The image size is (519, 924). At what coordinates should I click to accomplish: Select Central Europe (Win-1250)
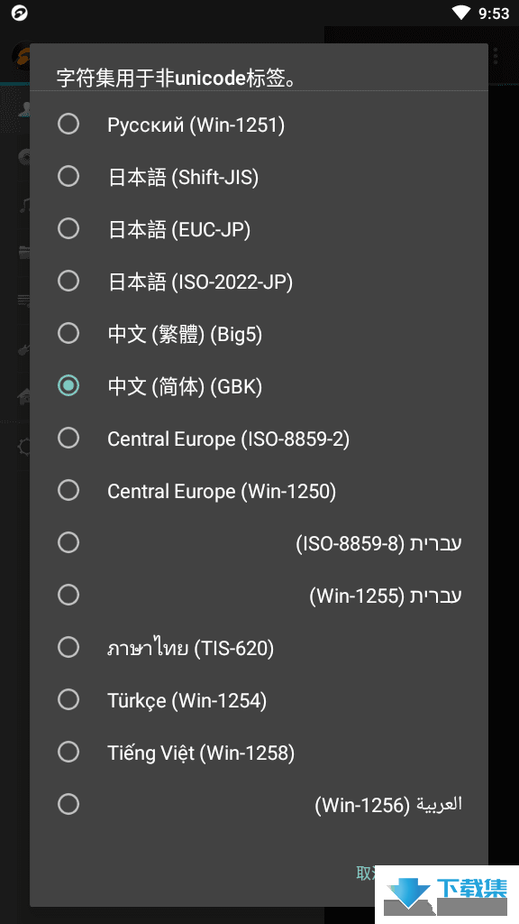pyautogui.click(x=259, y=491)
